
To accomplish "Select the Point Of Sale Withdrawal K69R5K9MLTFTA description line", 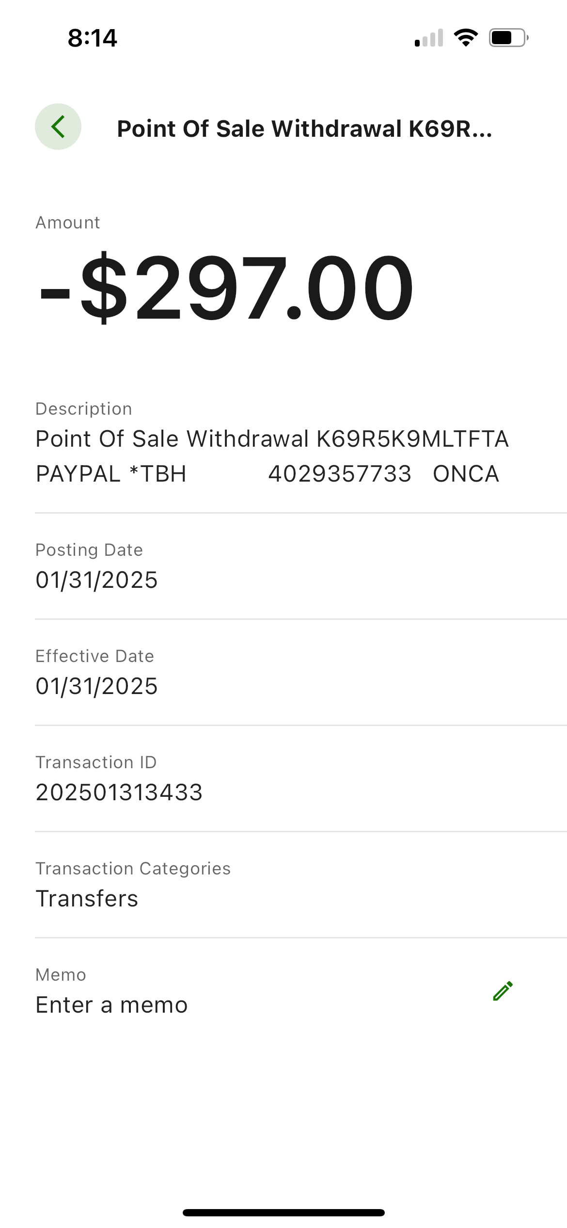I will (272, 439).
